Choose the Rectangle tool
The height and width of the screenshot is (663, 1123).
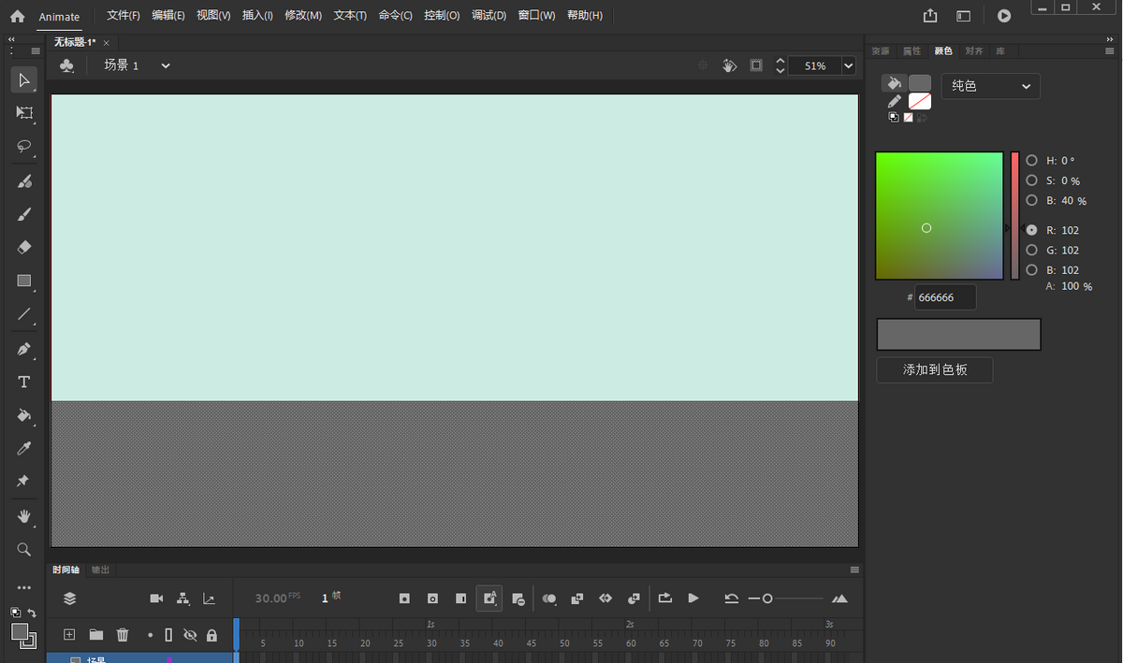(x=23, y=281)
